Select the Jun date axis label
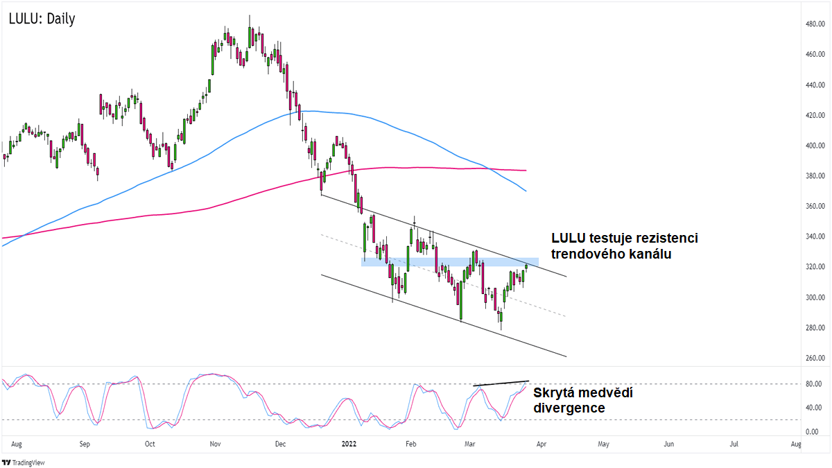832x468 pixels. [669, 443]
